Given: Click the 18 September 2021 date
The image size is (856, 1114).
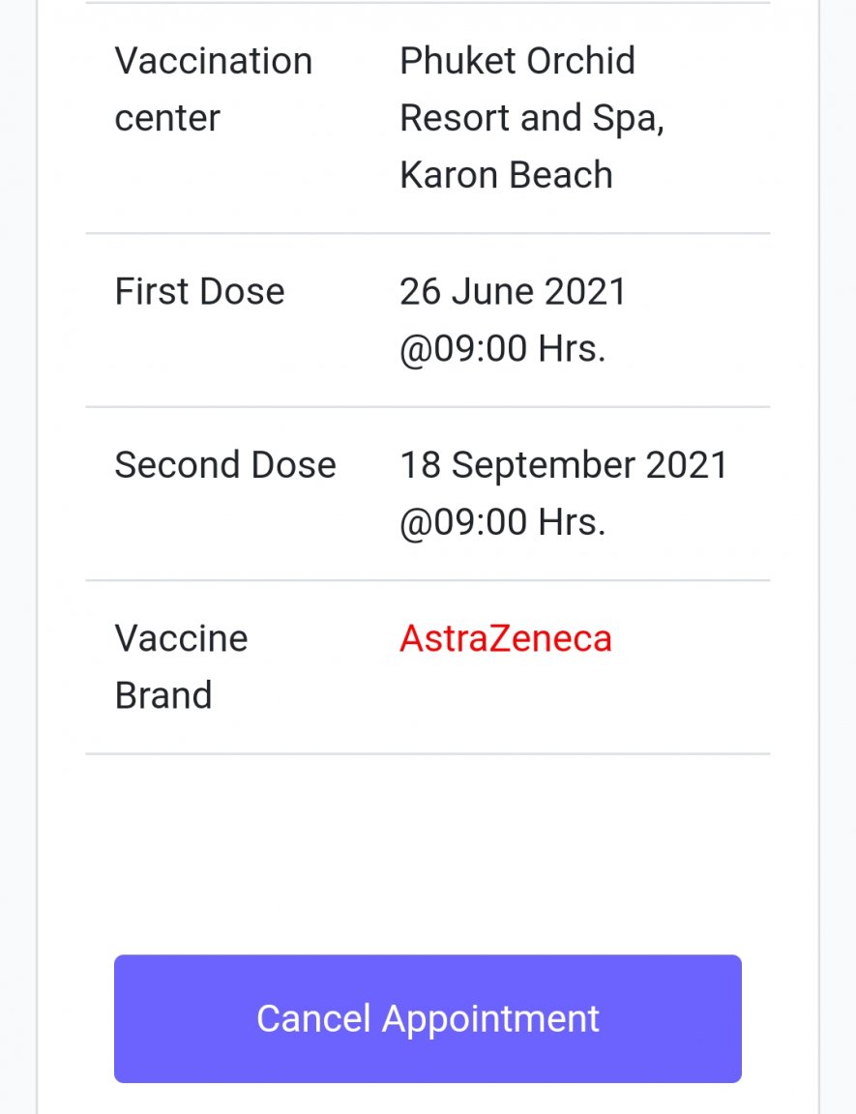Looking at the screenshot, I should (x=563, y=465).
